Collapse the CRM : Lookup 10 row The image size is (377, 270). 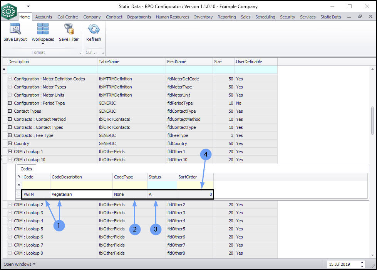click(10, 160)
